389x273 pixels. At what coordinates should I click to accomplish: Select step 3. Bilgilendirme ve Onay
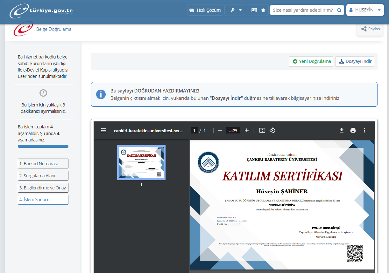[x=43, y=188]
